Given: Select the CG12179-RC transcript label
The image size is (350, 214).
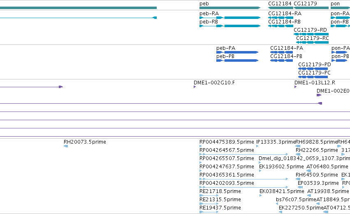Looking at the screenshot, I should pyautogui.click(x=312, y=38).
